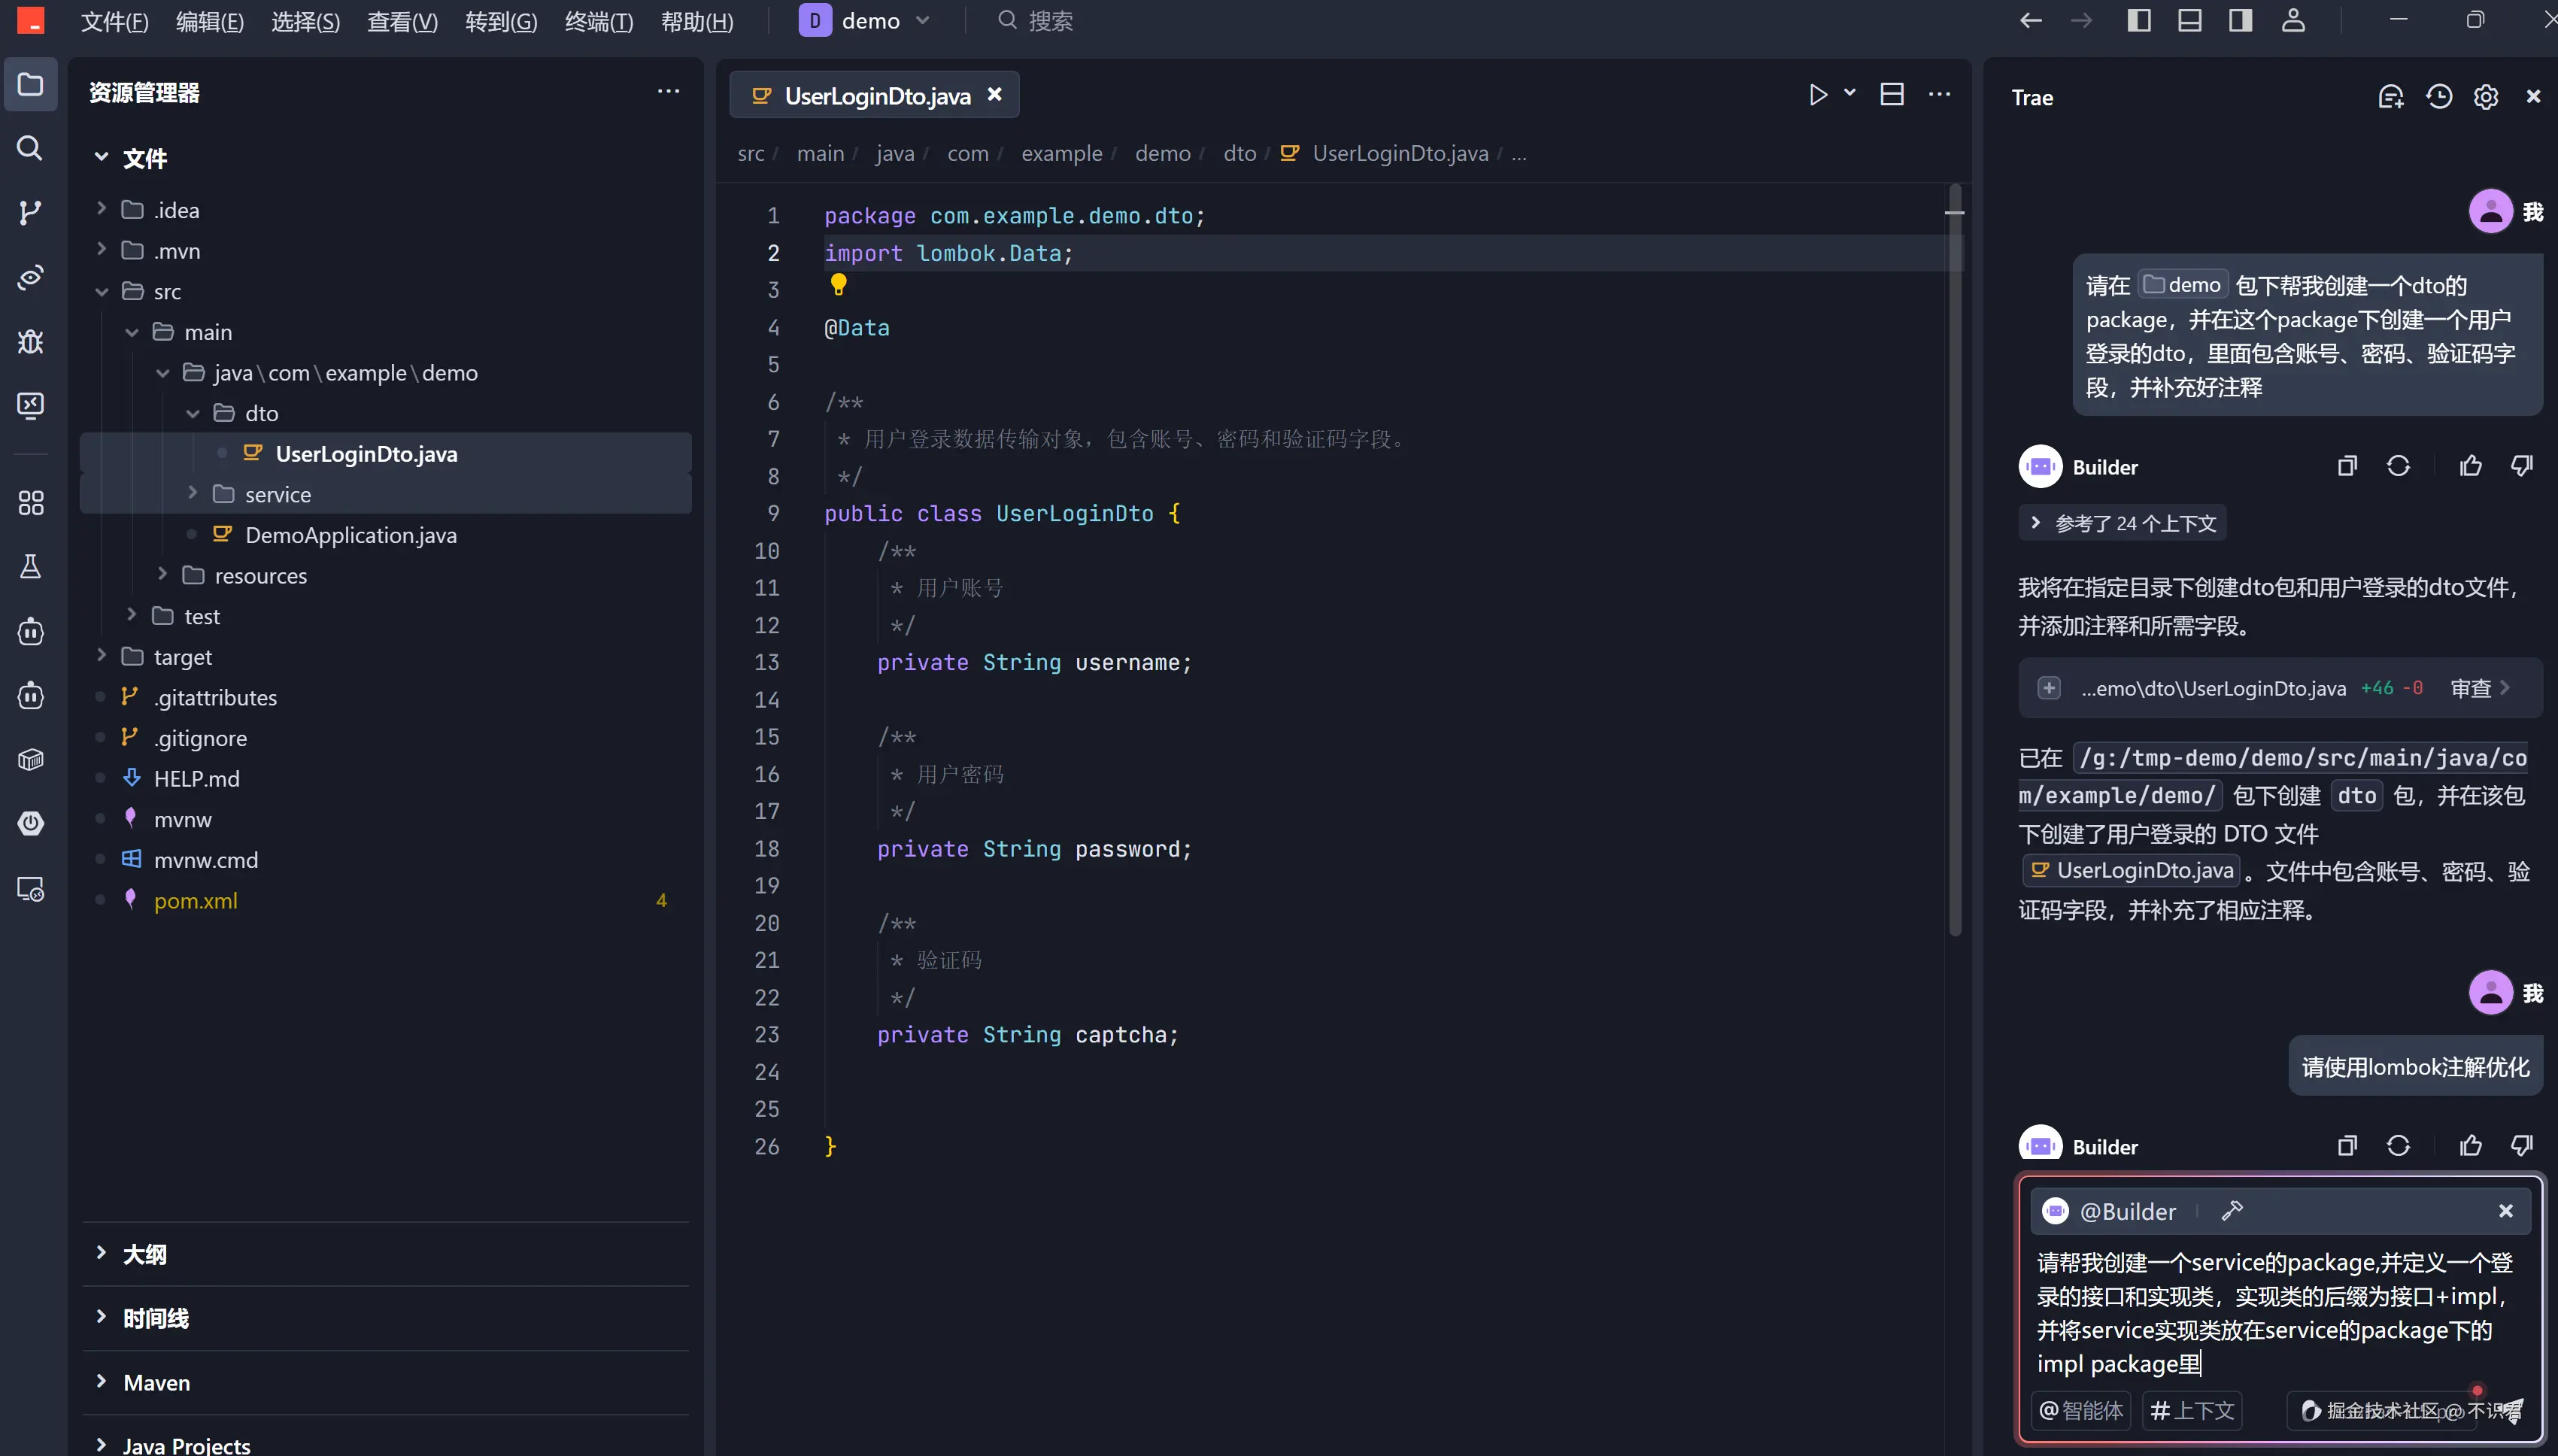Click the split editor layout icon
2558x1456 pixels.
tap(1891, 94)
